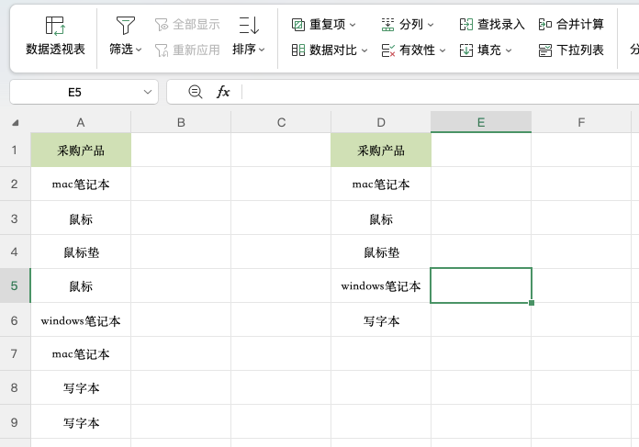Expand the 筛选 dropdown arrow
Viewport: 639px width, 447px height.
point(139,50)
